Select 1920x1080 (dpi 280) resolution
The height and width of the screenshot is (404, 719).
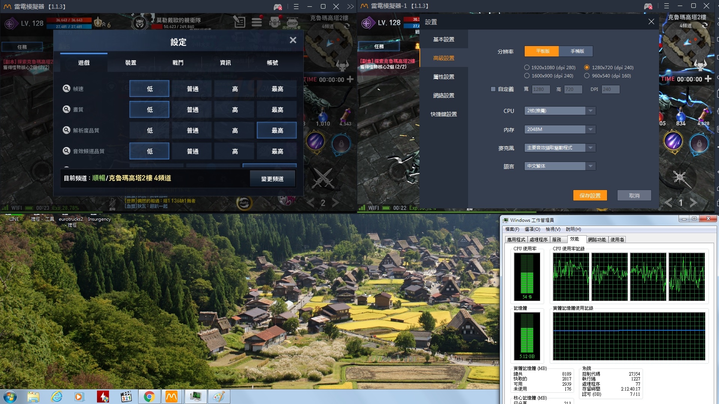tap(550, 67)
